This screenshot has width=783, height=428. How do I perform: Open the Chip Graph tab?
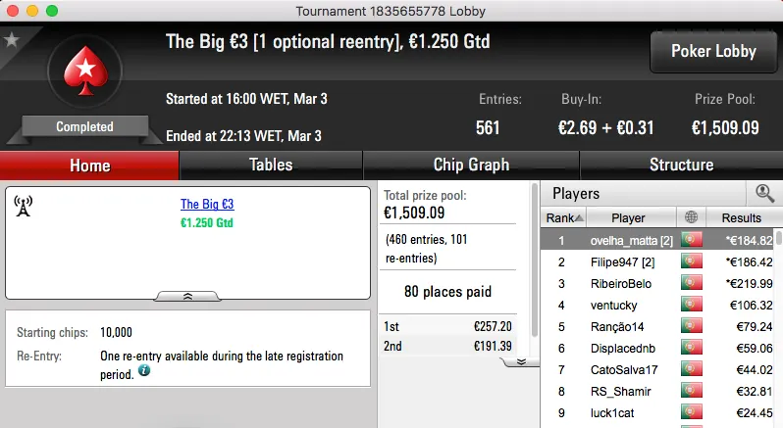[471, 165]
